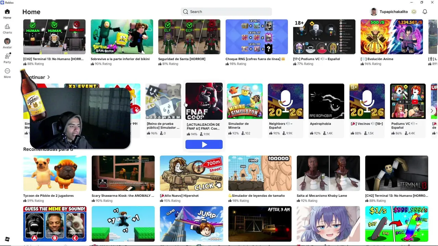This screenshot has height=246, width=438.
Task: Open the Climb Jump Dubai thumbnail
Action: 192,224
